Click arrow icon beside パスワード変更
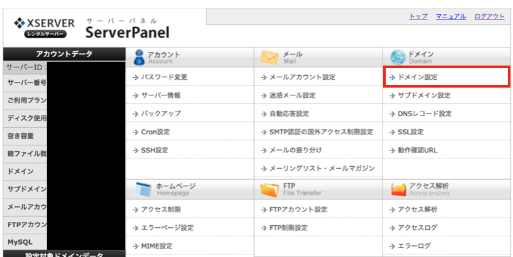The width and height of the screenshot is (513, 257). (x=136, y=77)
